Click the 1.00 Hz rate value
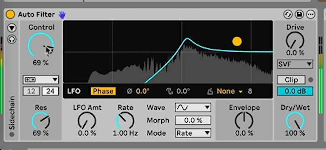 coord(125,133)
